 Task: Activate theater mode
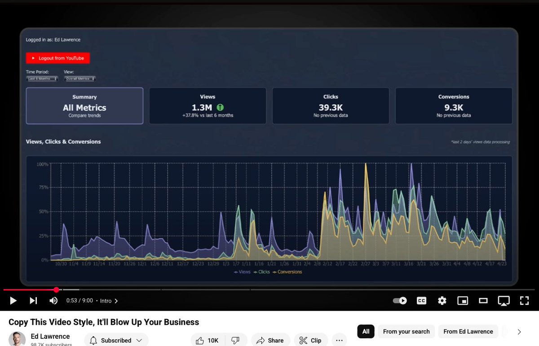(483, 301)
